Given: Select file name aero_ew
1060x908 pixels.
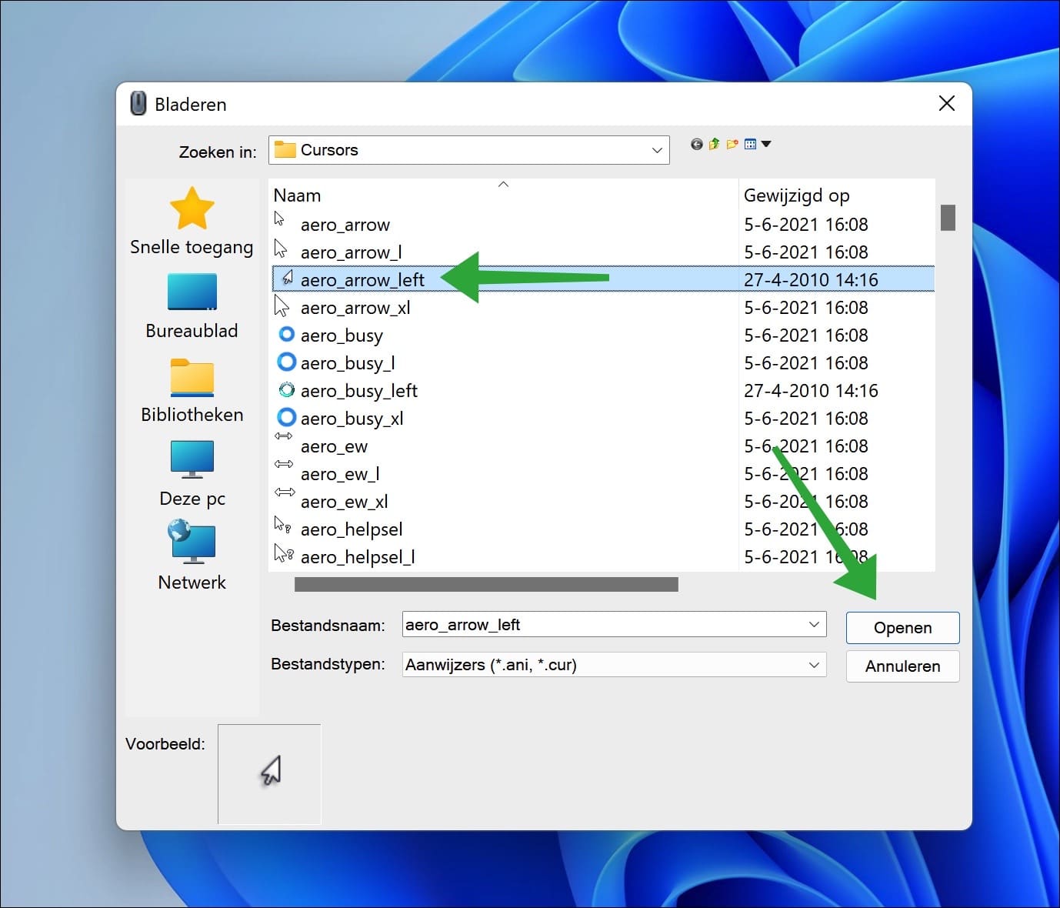Looking at the screenshot, I should point(334,446).
